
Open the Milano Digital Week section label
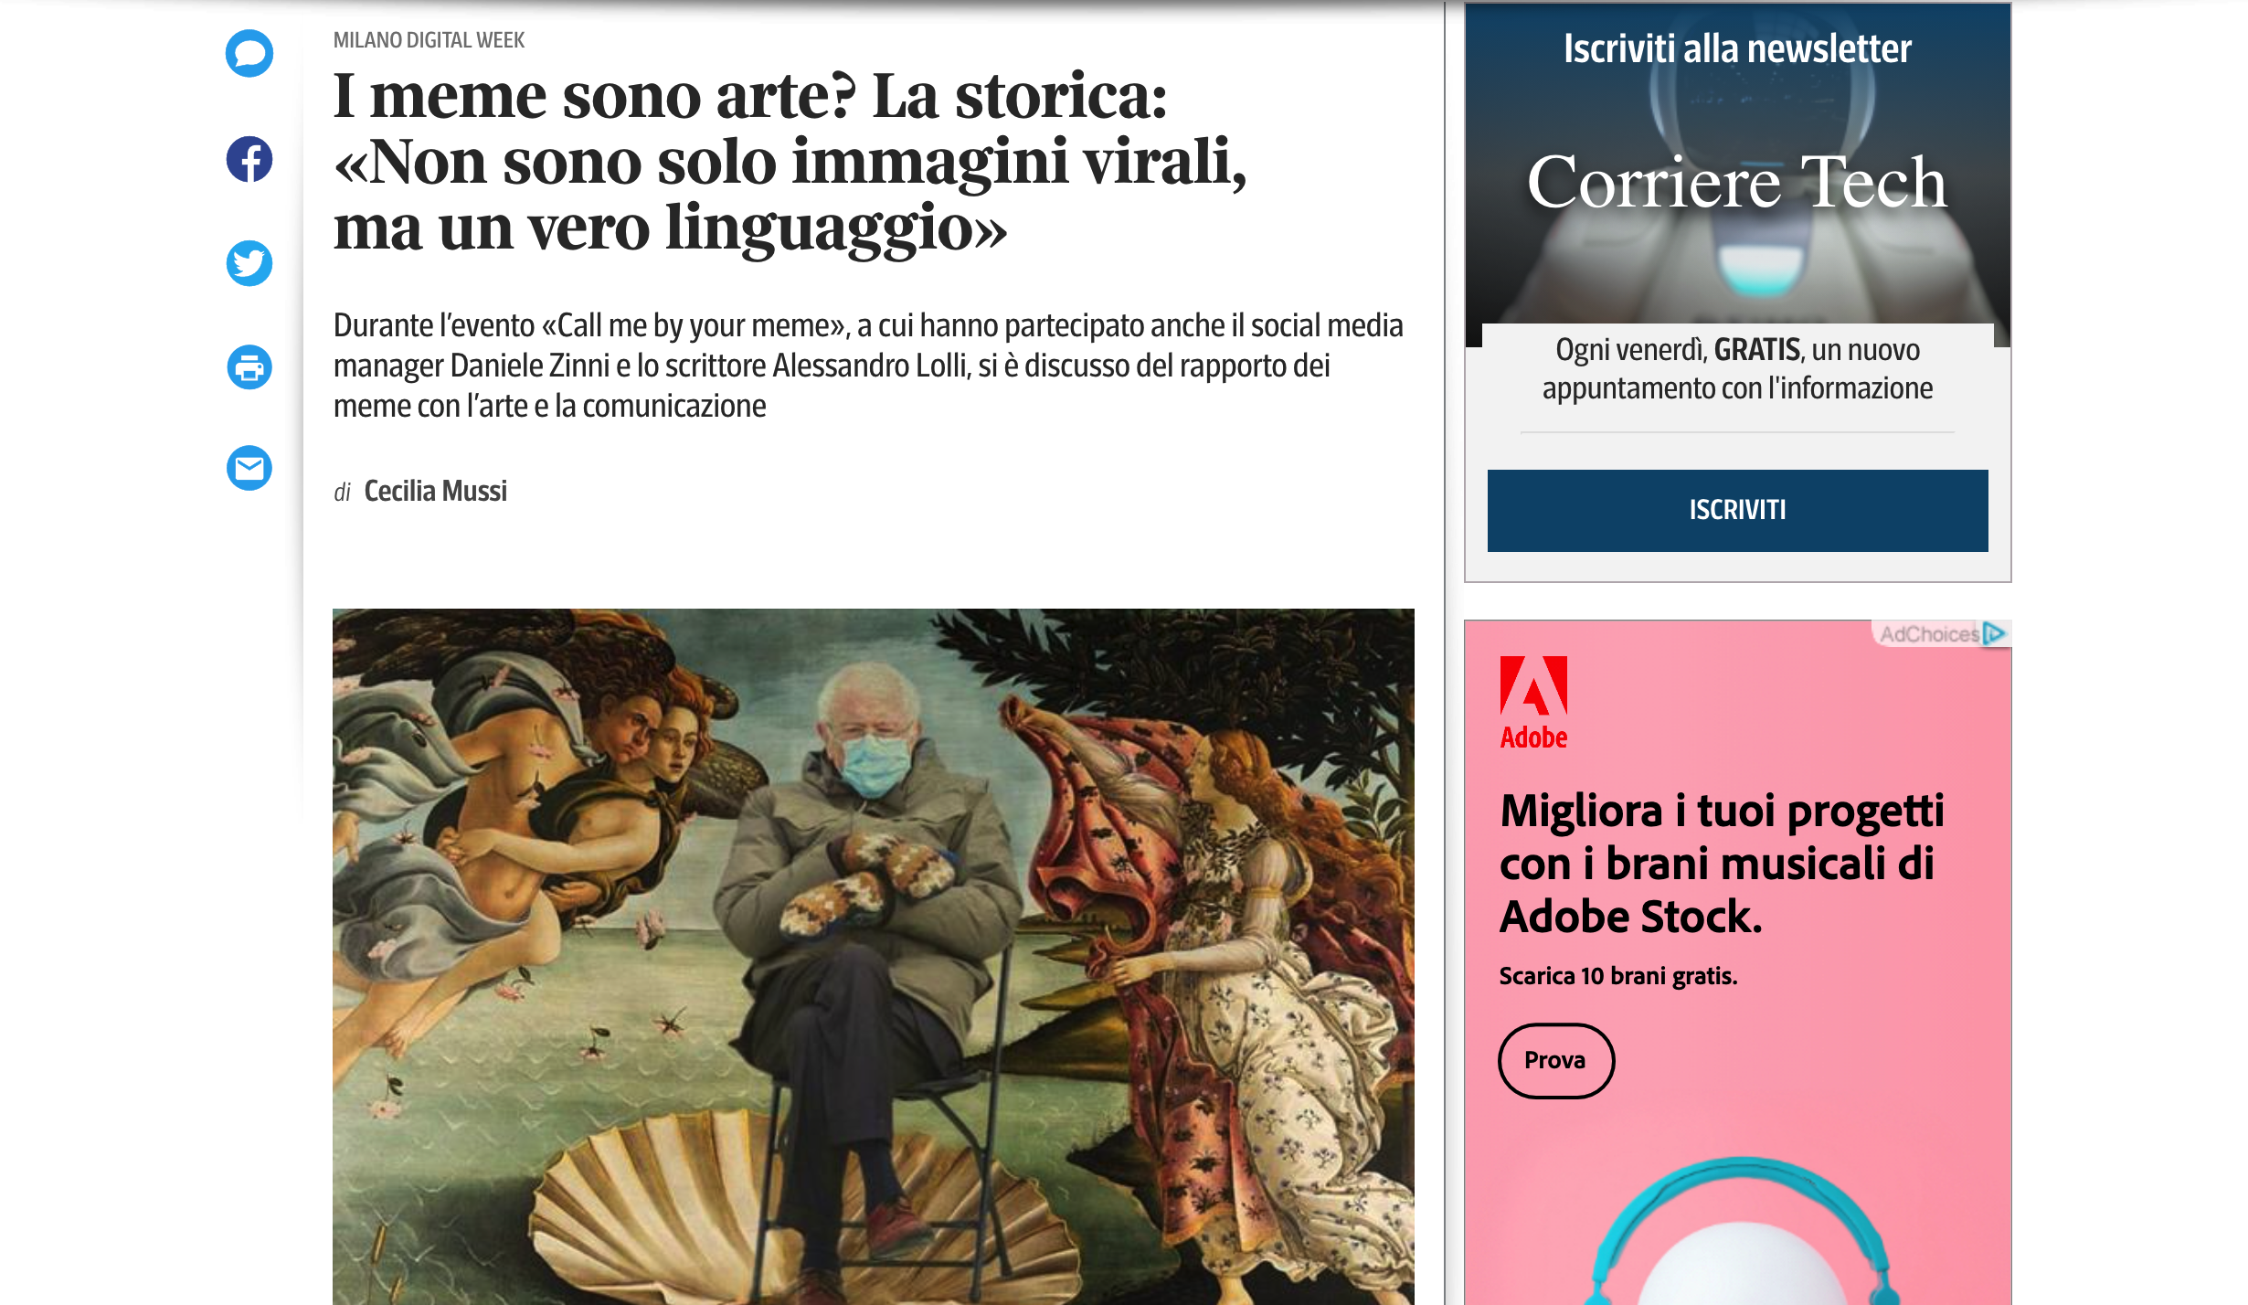click(x=429, y=40)
